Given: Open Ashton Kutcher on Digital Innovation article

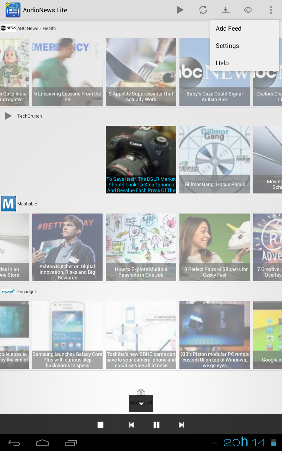Looking at the screenshot, I should pyautogui.click(x=67, y=247).
